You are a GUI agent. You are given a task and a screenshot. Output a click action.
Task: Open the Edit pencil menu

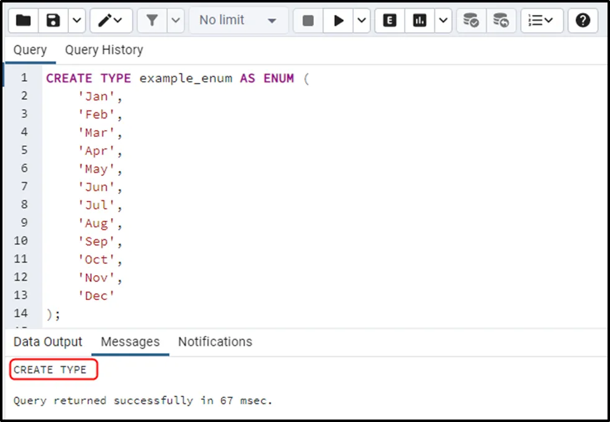pyautogui.click(x=111, y=20)
